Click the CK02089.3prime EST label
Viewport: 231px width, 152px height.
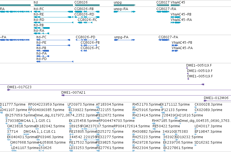(208, 110)
